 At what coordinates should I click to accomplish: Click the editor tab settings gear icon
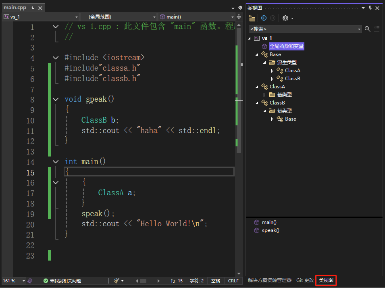point(240,8)
